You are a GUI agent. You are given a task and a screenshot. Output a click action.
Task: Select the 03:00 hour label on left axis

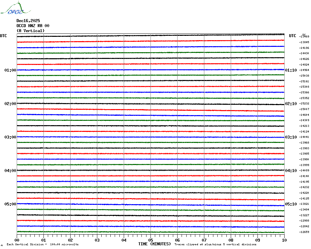click(10, 137)
